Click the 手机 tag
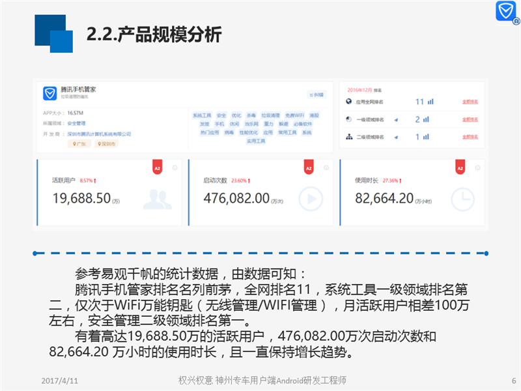Screen dimensions: 521x391 coord(219,124)
